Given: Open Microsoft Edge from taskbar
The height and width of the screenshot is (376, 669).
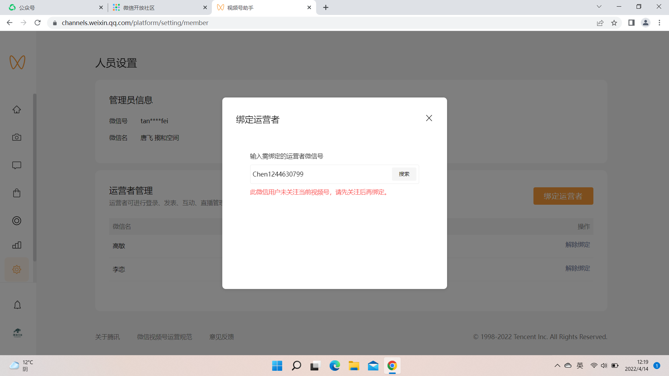Looking at the screenshot, I should tap(334, 366).
